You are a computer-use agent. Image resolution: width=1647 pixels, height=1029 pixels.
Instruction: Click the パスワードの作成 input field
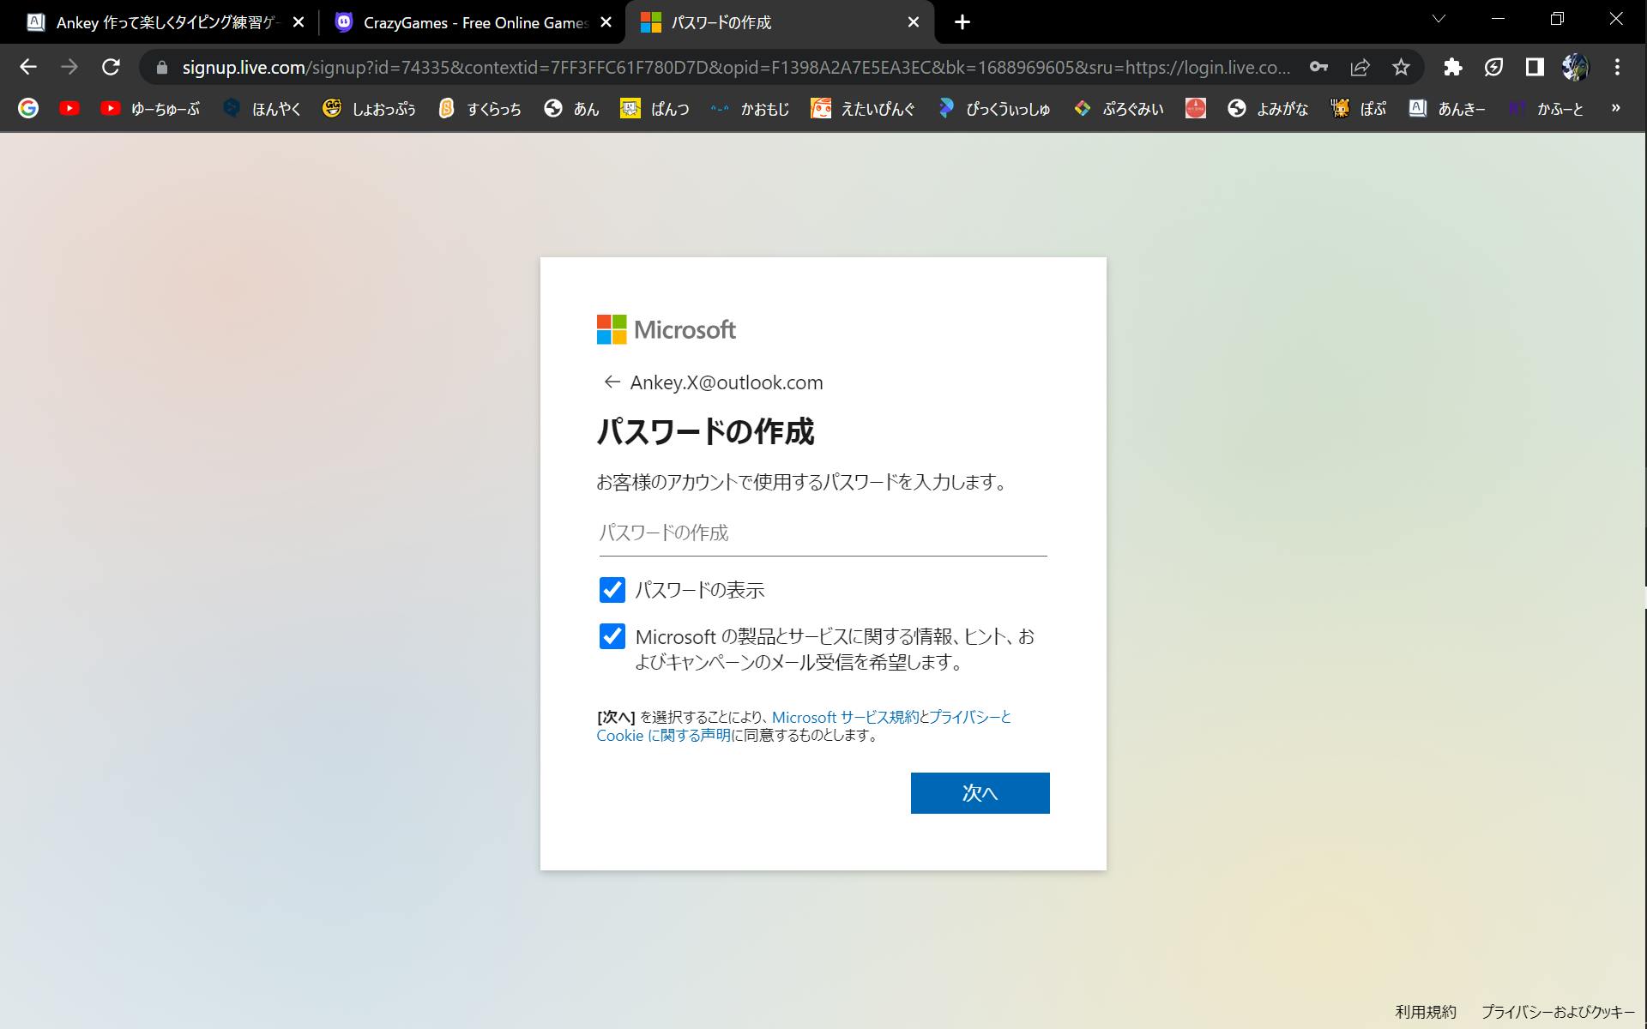[x=822, y=533]
